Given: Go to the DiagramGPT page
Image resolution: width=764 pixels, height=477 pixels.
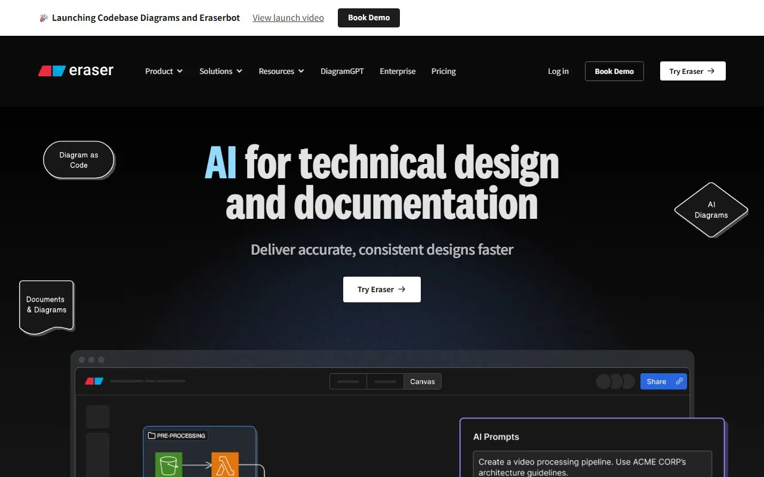Looking at the screenshot, I should pos(342,71).
